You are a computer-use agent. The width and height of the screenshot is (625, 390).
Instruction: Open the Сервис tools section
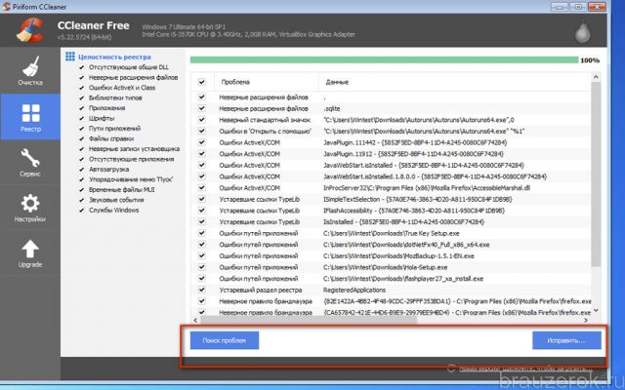click(x=30, y=163)
